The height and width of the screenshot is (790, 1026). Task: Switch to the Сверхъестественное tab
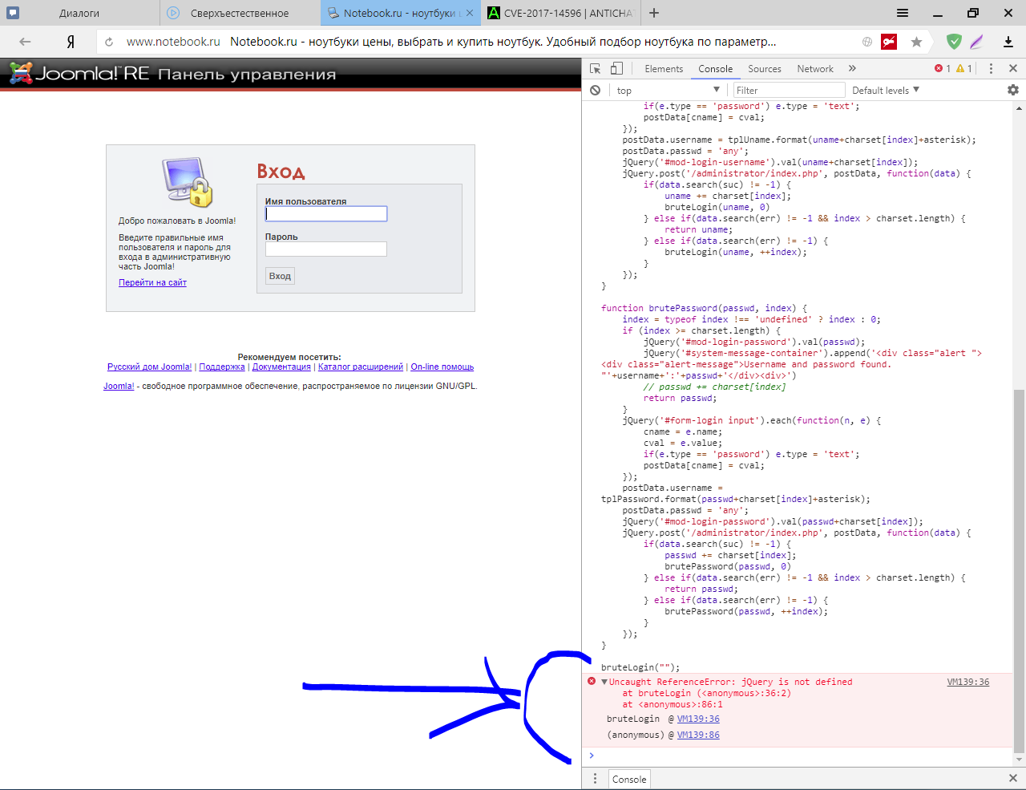click(239, 13)
